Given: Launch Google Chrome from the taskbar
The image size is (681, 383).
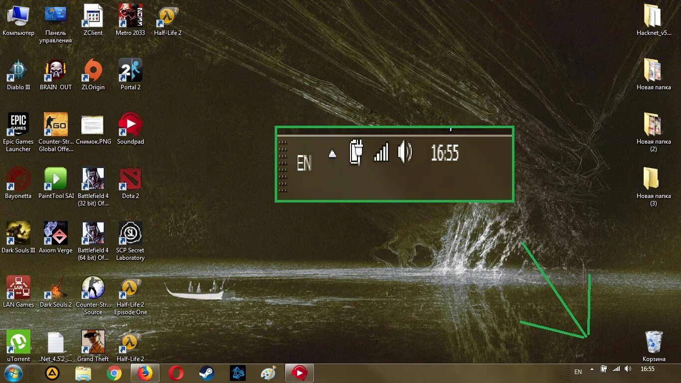Looking at the screenshot, I should 114,373.
